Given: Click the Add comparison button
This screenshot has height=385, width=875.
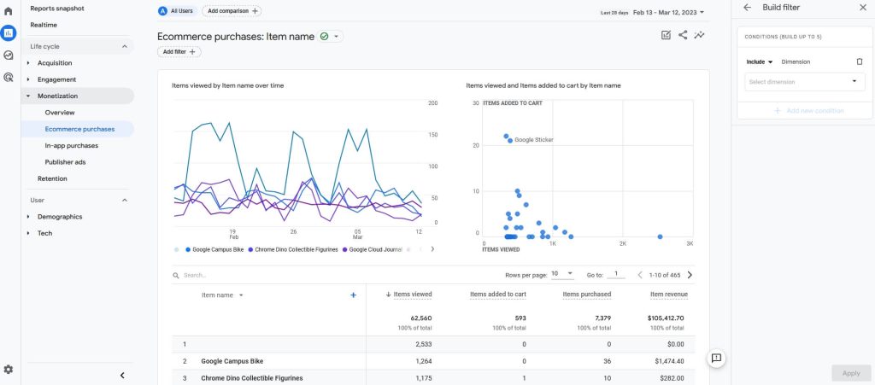Looking at the screenshot, I should (x=232, y=11).
